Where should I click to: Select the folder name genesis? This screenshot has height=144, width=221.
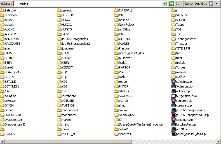click(x=67, y=10)
